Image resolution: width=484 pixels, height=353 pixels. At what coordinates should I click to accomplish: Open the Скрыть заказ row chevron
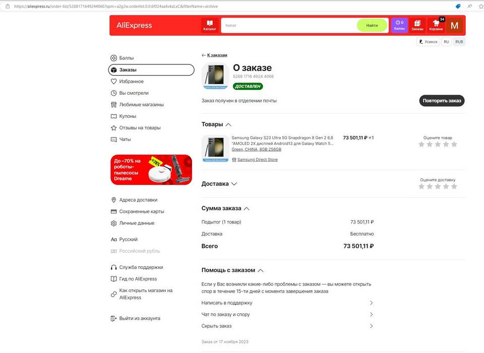tap(372, 326)
